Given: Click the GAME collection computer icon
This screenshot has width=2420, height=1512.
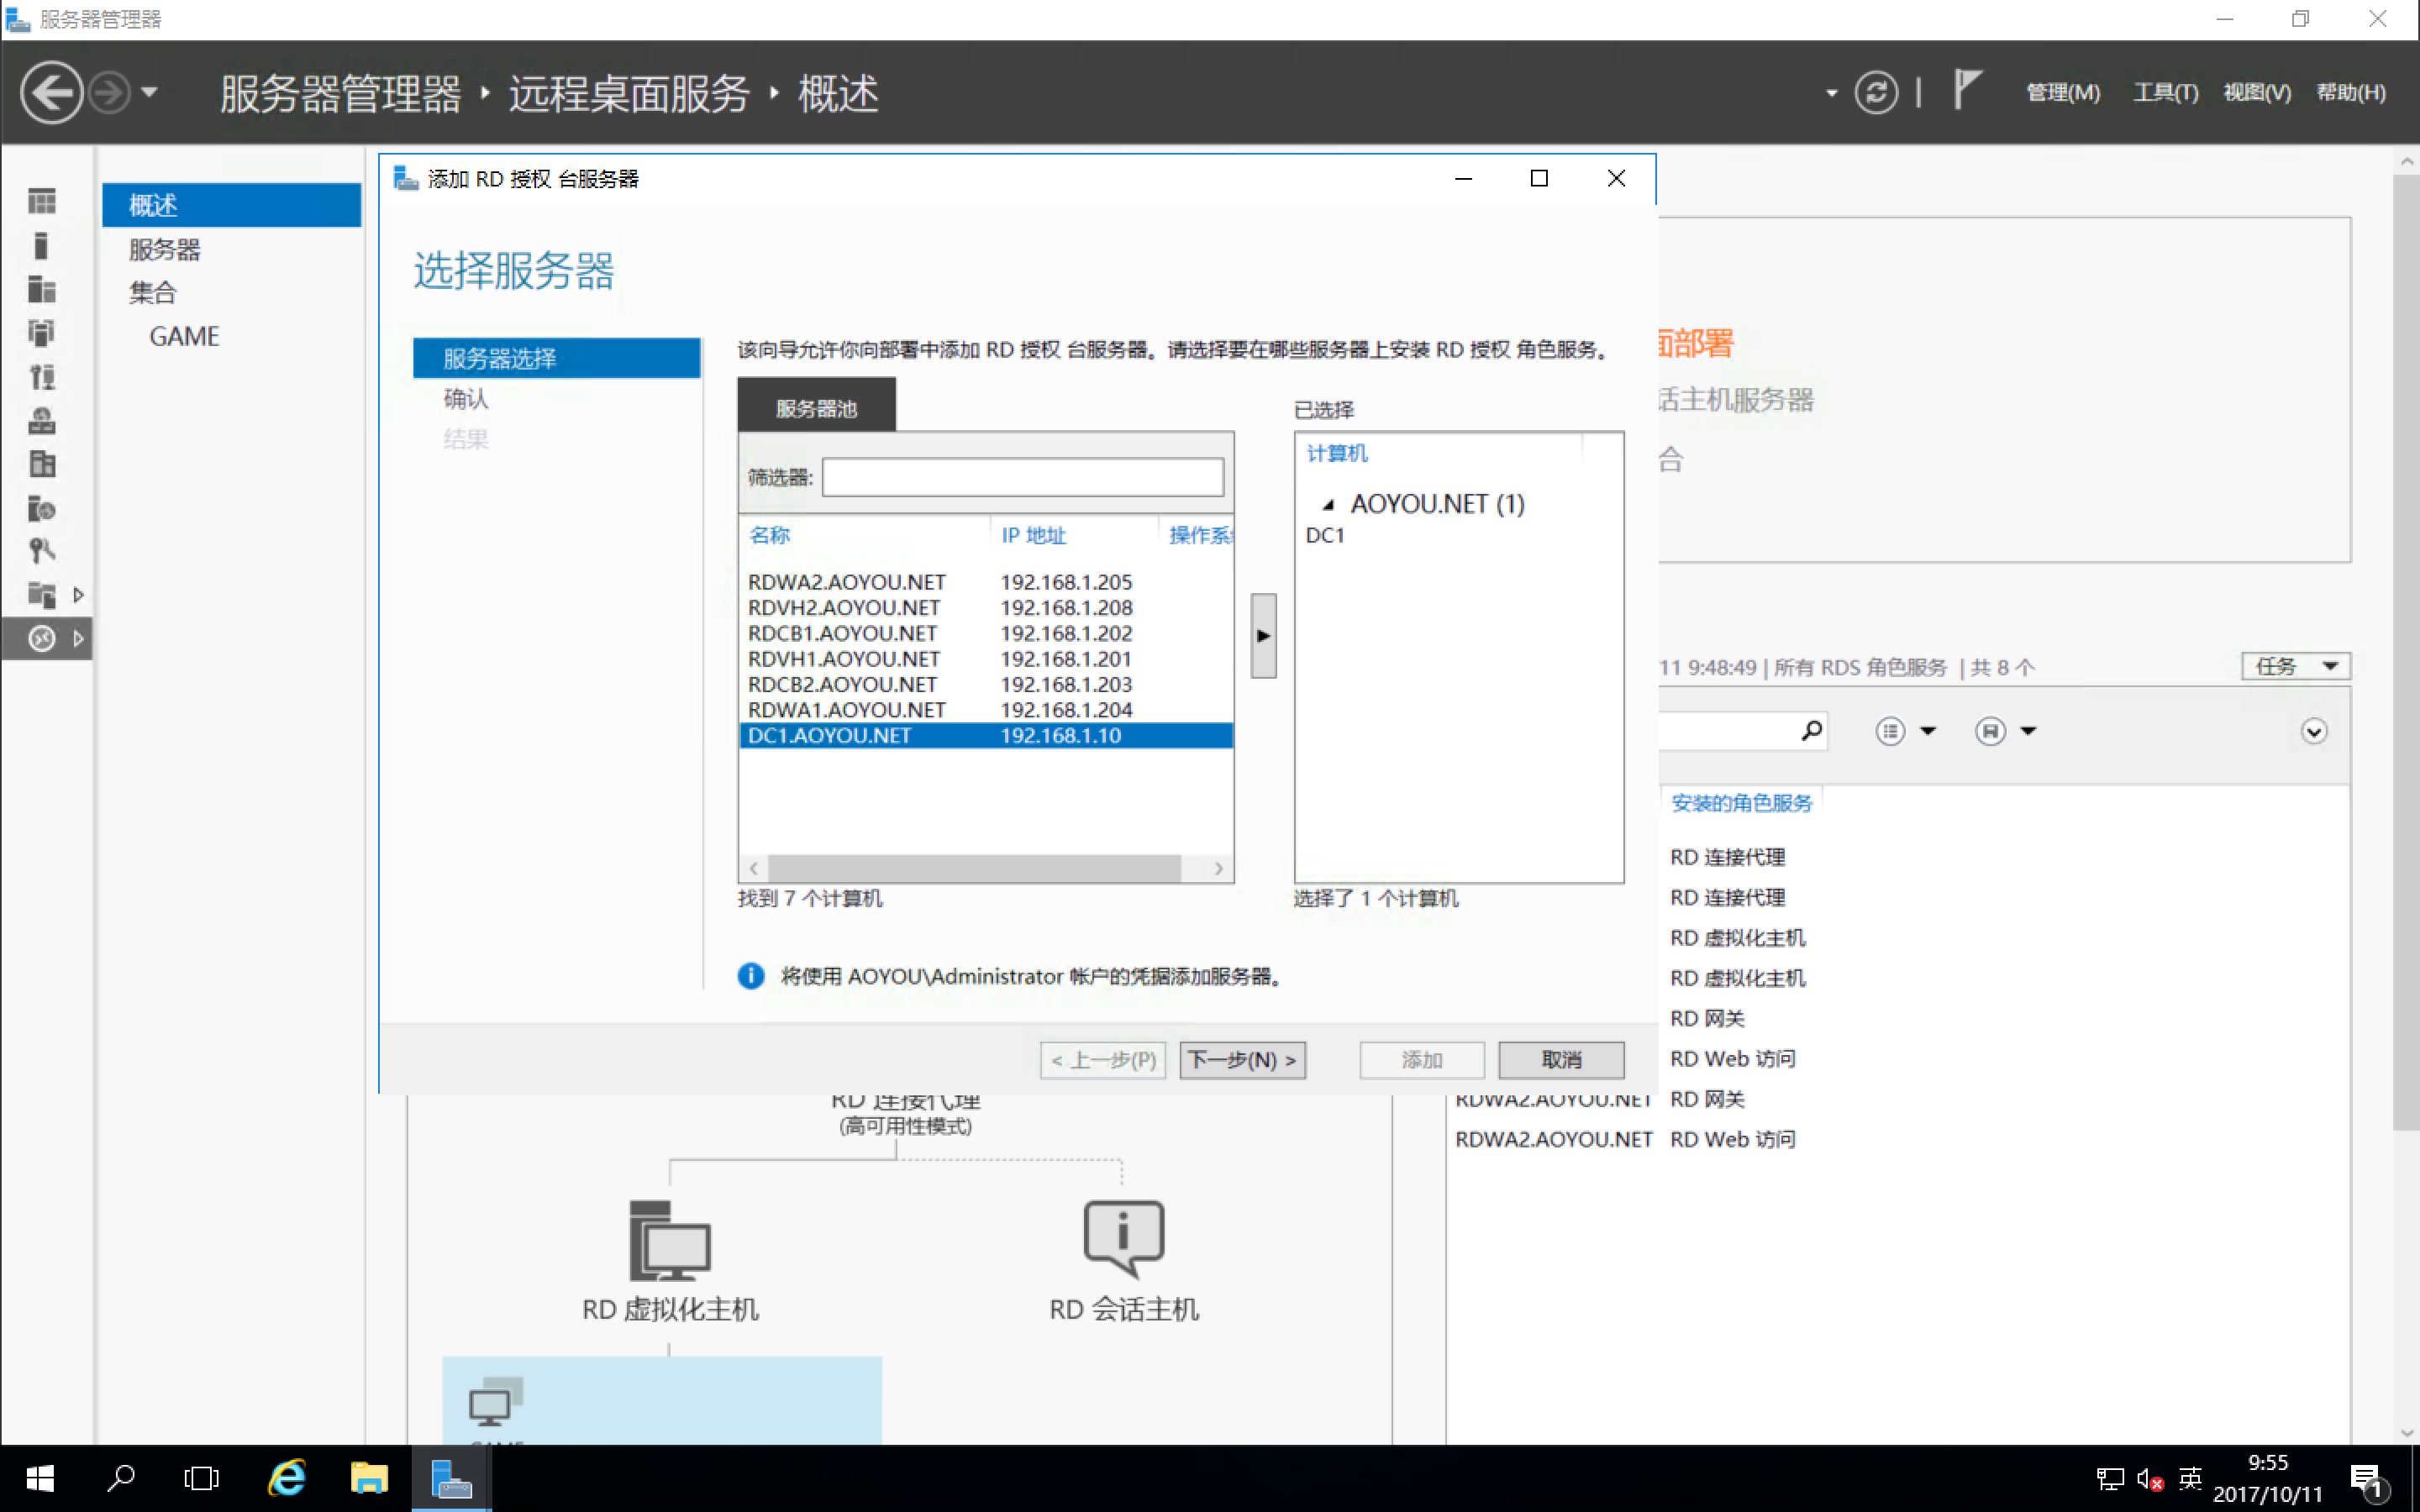Looking at the screenshot, I should (495, 1402).
